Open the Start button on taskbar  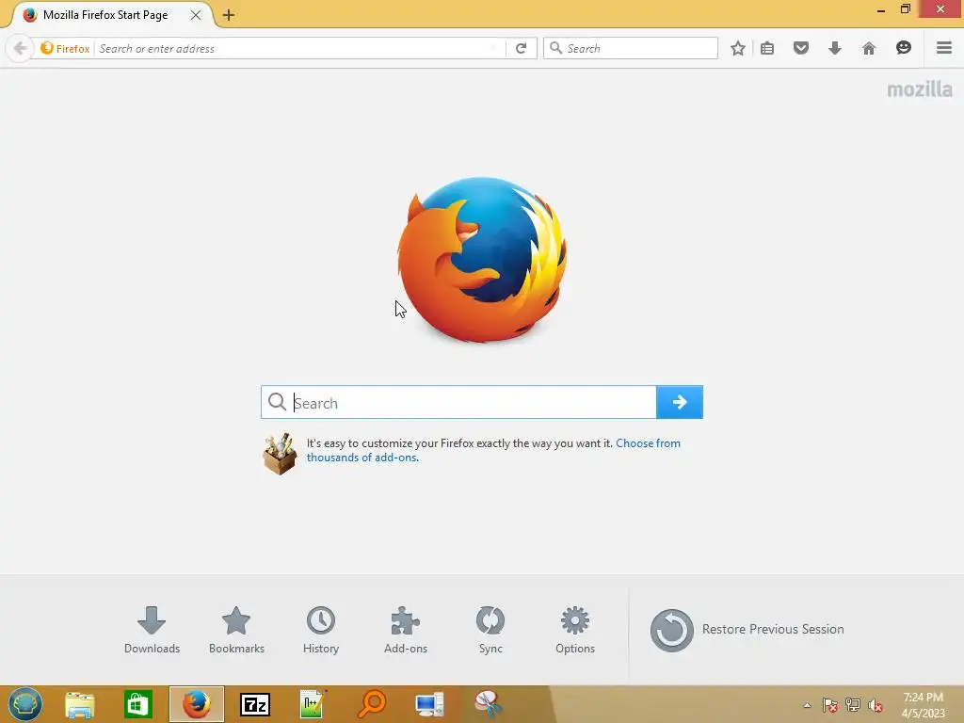click(25, 704)
